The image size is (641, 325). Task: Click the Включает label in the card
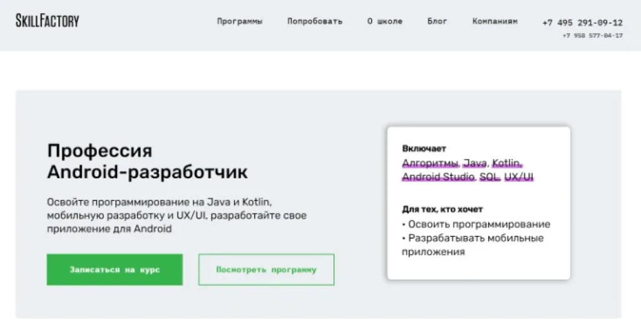424,148
